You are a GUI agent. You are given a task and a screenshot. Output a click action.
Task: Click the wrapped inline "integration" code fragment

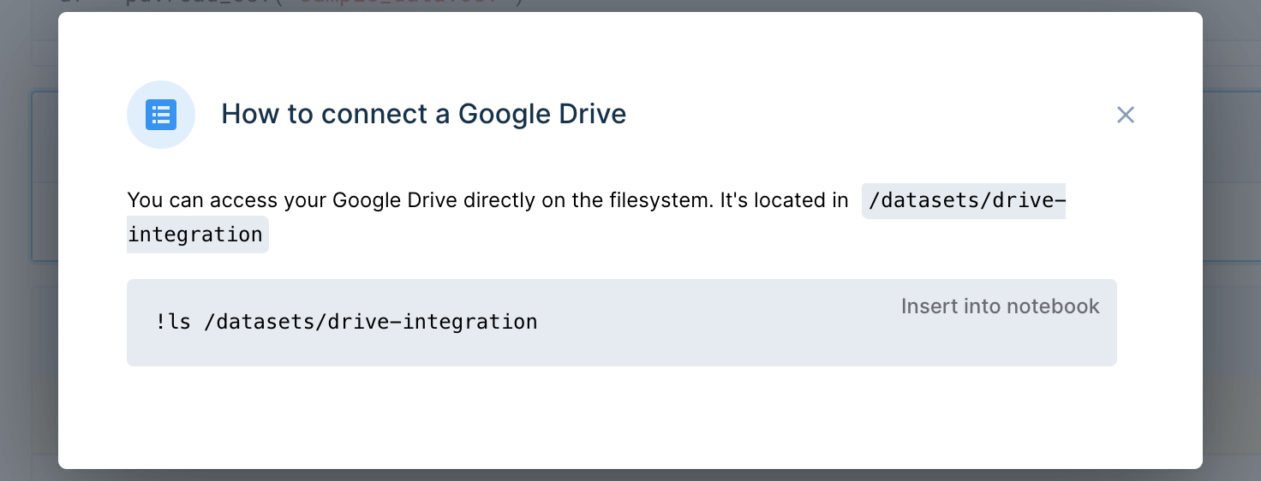coord(195,235)
